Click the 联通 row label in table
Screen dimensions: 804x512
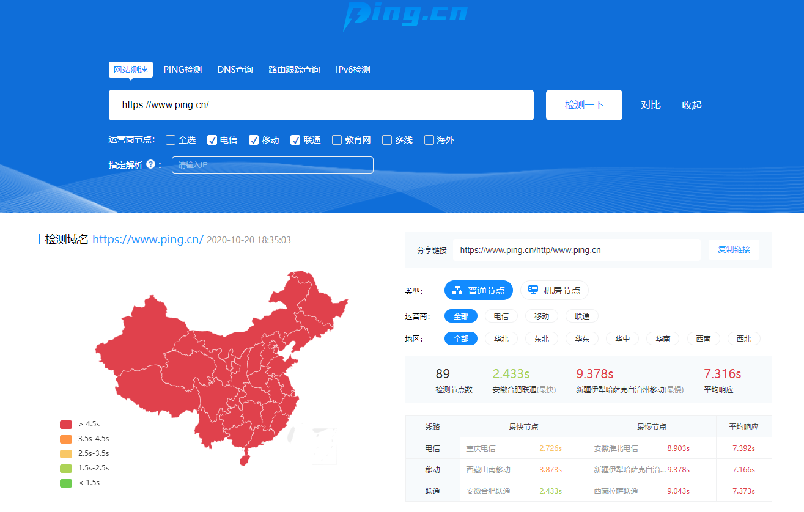432,491
